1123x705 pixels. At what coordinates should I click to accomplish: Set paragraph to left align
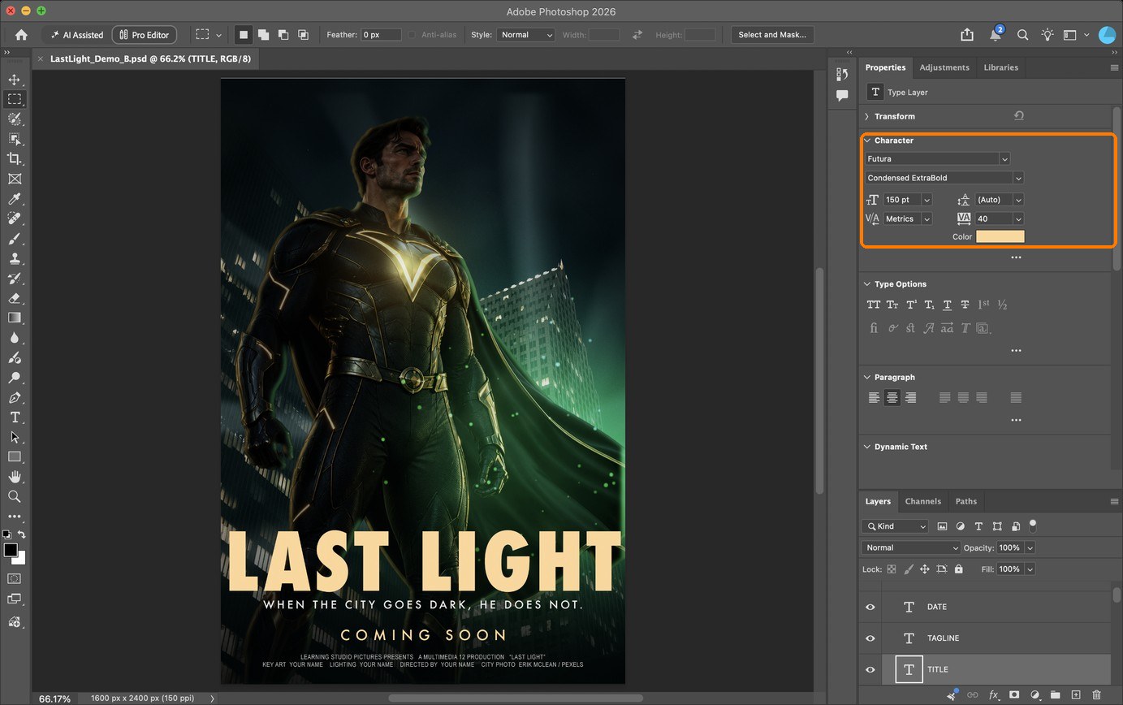tap(874, 398)
